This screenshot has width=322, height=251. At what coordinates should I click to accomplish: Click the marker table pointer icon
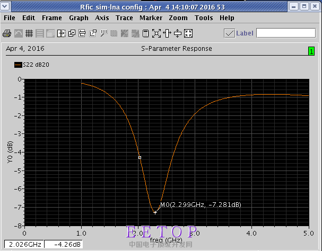[103, 33]
